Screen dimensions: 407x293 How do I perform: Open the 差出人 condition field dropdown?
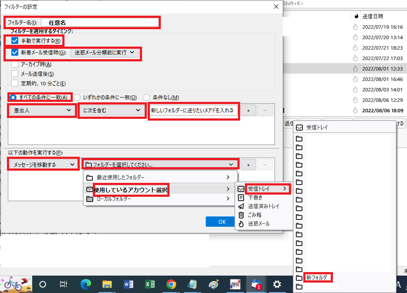click(42, 111)
